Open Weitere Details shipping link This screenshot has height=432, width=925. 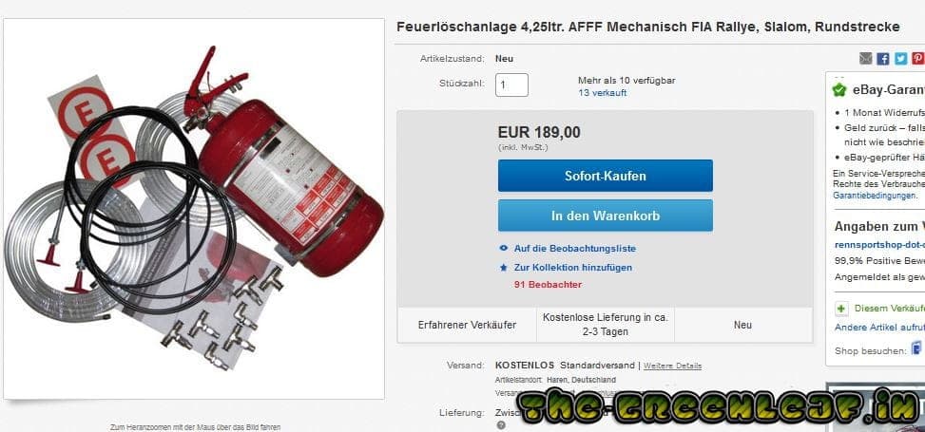(672, 366)
